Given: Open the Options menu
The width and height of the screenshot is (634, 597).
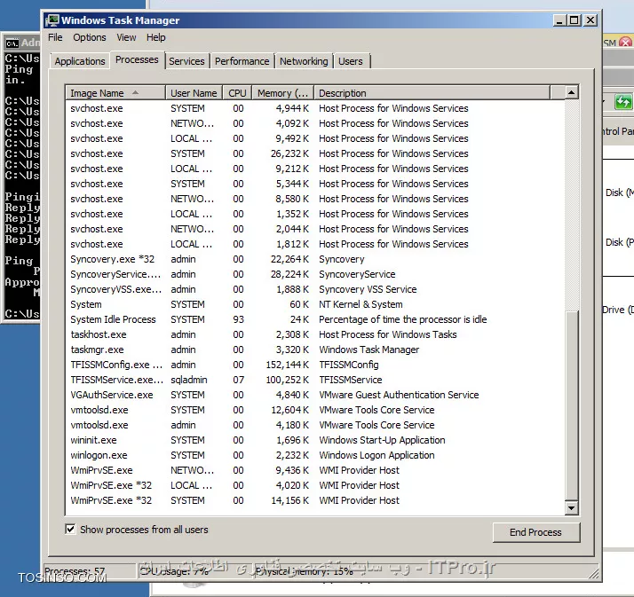Looking at the screenshot, I should 90,37.
